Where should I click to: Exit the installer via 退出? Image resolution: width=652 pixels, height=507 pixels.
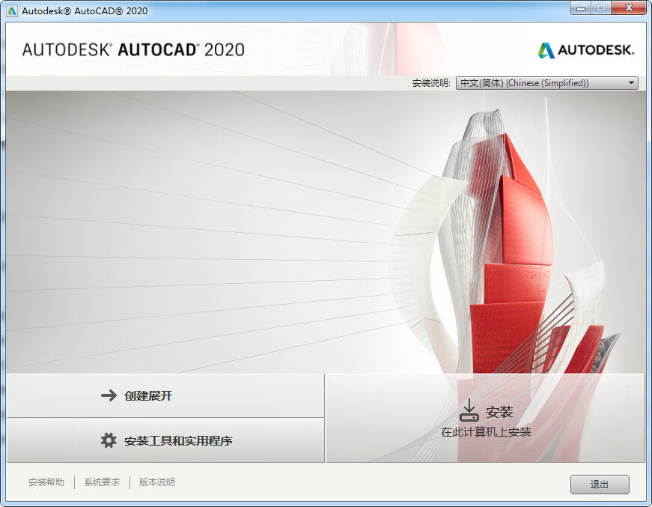tap(600, 485)
